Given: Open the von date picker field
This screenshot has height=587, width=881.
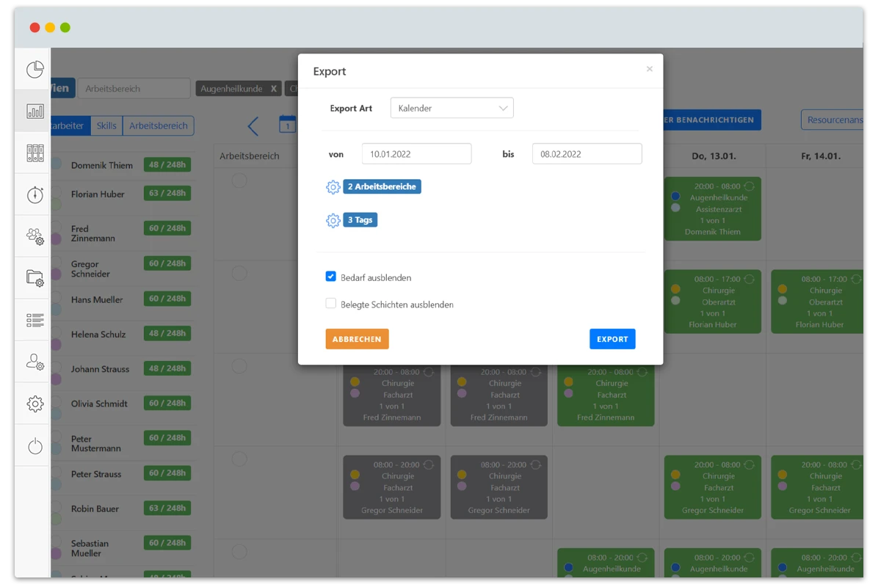Looking at the screenshot, I should point(416,154).
